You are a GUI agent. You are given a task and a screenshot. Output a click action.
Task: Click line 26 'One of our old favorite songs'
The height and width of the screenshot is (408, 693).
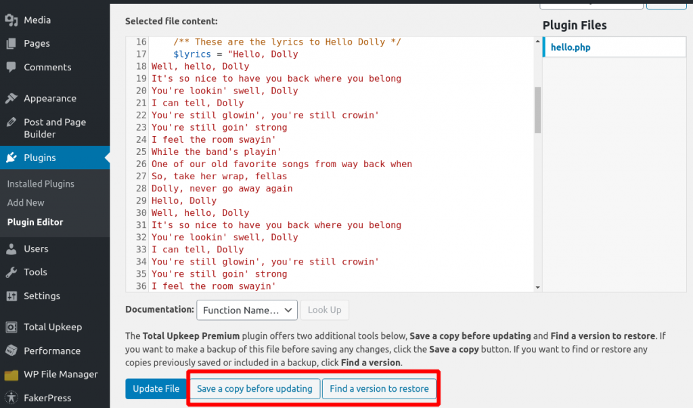(x=282, y=164)
